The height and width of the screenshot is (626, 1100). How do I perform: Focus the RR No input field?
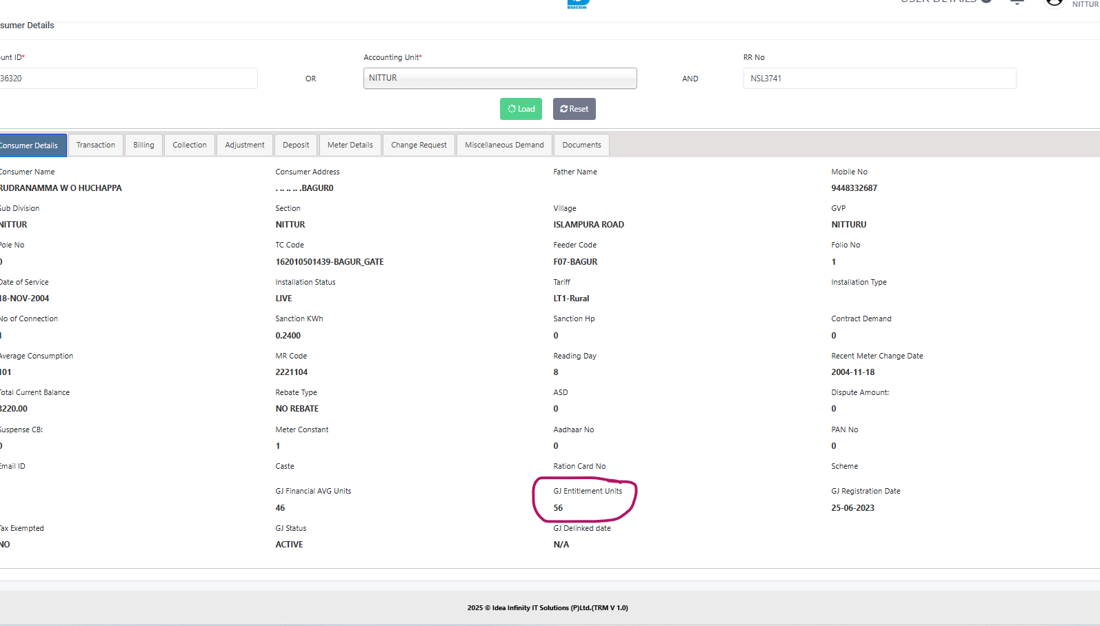coord(879,79)
